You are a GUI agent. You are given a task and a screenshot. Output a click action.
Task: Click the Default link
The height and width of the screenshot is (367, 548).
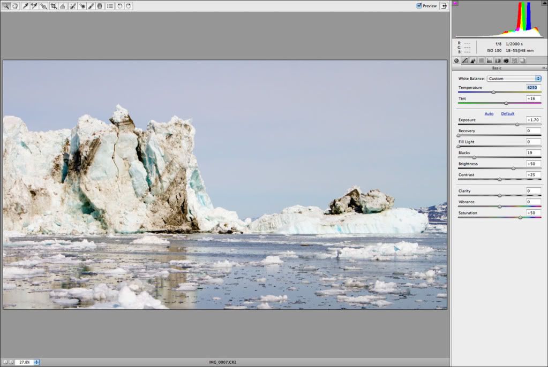coord(507,113)
